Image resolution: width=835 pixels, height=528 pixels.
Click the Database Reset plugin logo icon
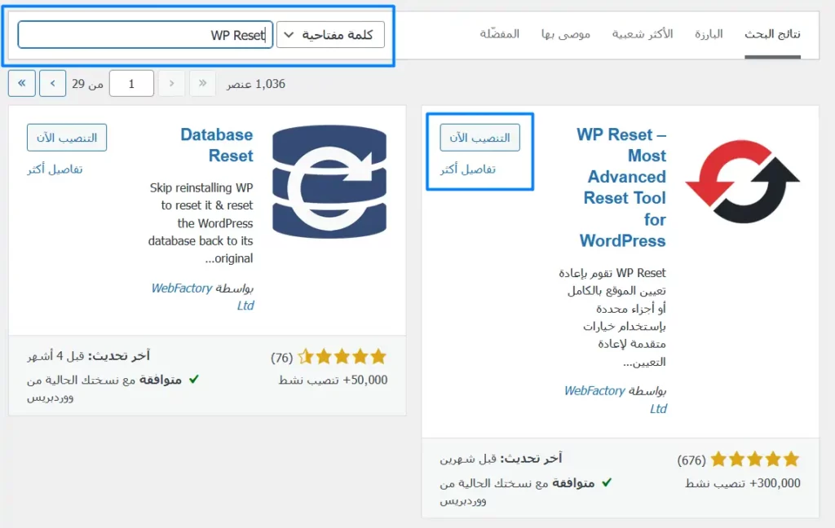329,182
